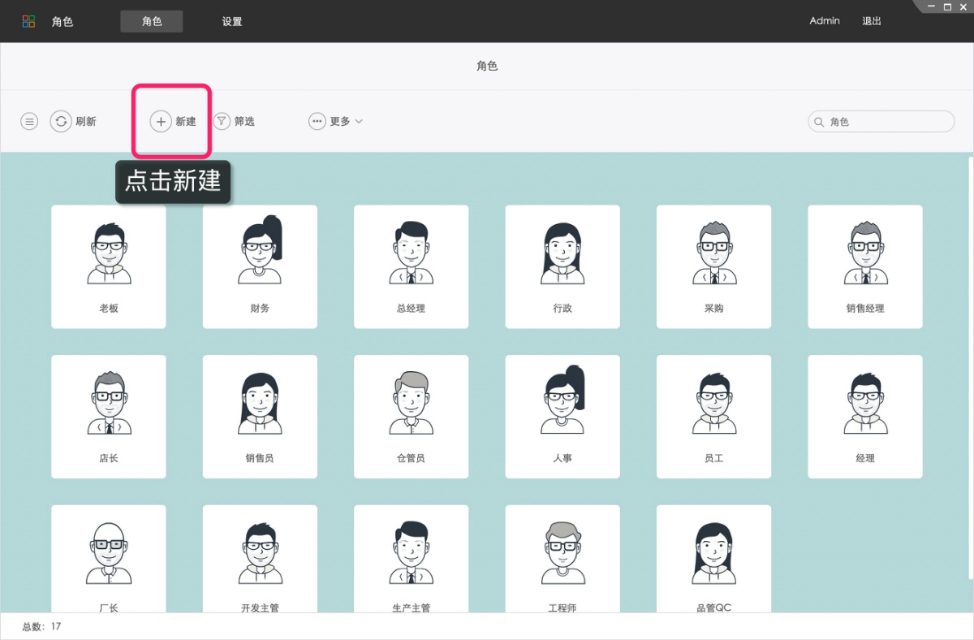Open the hamburger list menu icon
Image resolution: width=974 pixels, height=640 pixels.
pos(29,122)
